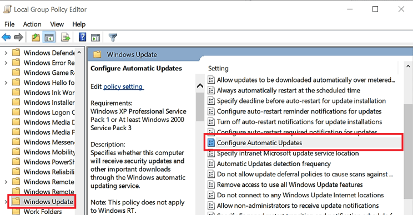Expand the Windows Defender tree node
Image resolution: width=413 pixels, height=215 pixels.
click(x=6, y=53)
